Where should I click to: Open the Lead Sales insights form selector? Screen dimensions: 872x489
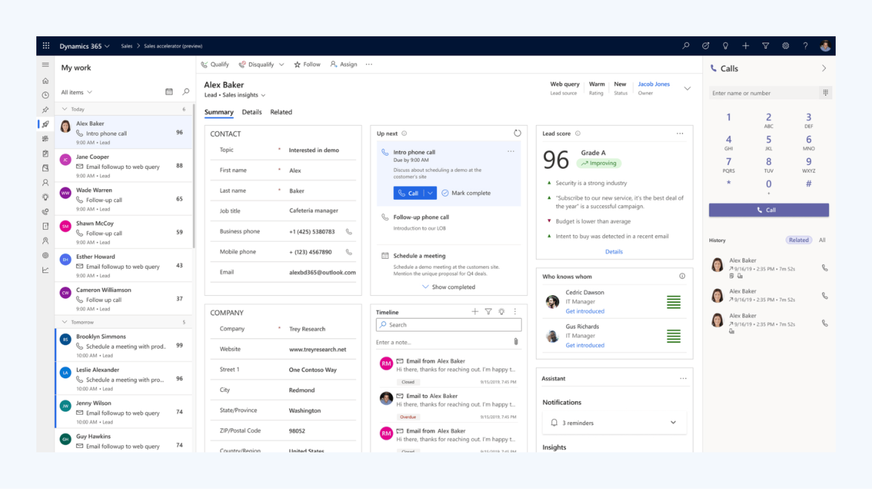click(x=235, y=95)
